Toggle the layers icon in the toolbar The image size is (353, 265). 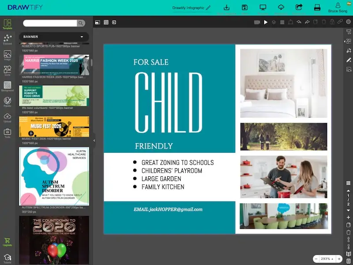274,22
